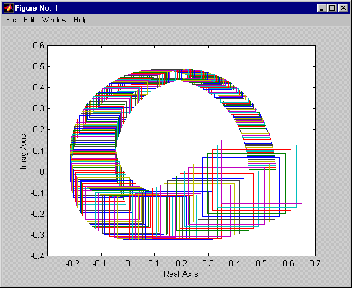
Task: Open the Help menu
Action: pyautogui.click(x=81, y=20)
